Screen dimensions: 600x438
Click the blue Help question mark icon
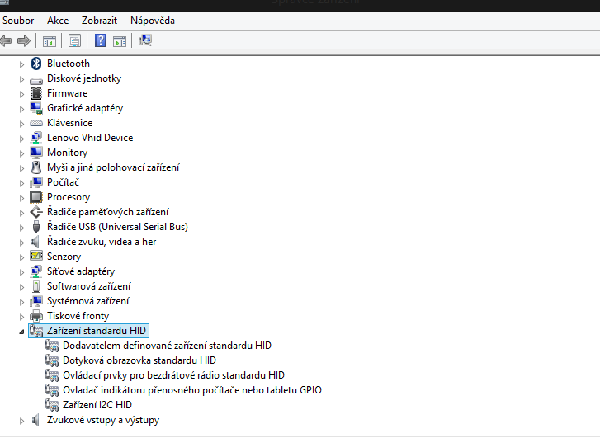100,40
